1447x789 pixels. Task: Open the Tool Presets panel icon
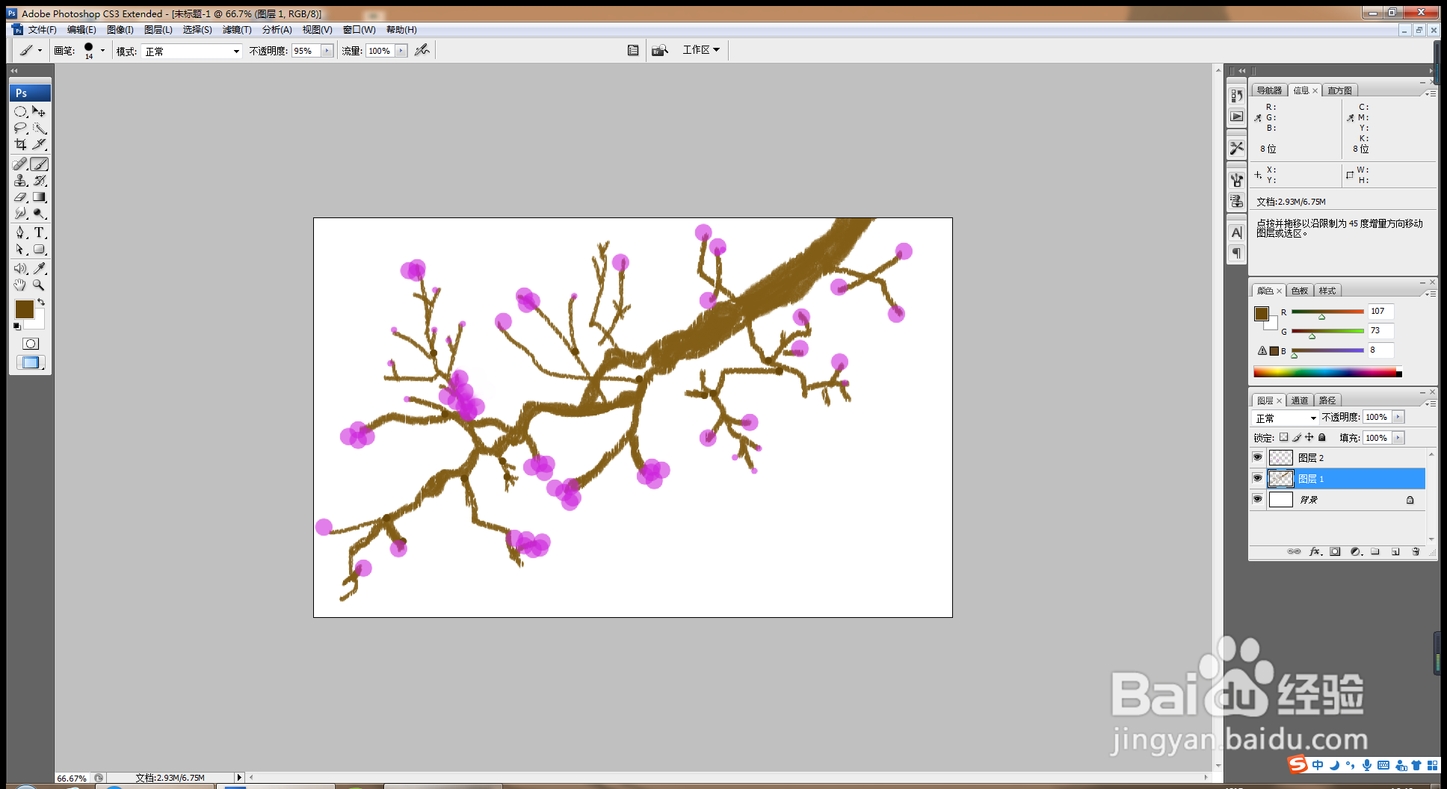pyautogui.click(x=1237, y=148)
